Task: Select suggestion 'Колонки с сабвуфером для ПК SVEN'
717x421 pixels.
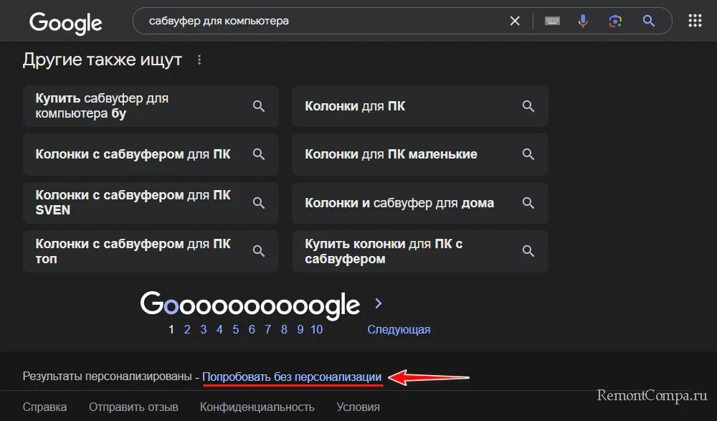Action: point(133,203)
